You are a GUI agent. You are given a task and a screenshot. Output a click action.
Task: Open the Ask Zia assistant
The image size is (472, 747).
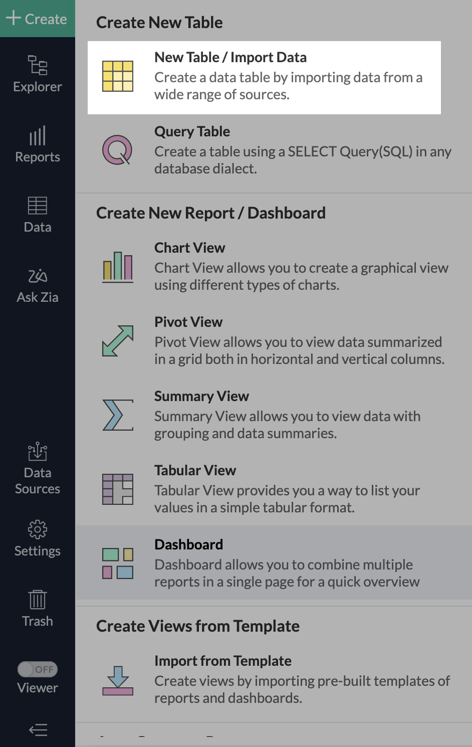[38, 276]
